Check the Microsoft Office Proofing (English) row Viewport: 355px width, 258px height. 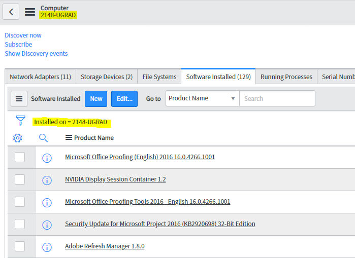(20, 157)
